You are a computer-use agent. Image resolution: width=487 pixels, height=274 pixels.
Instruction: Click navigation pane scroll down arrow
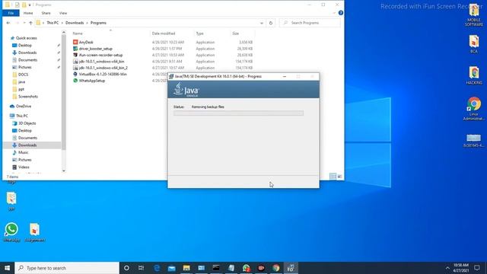64,170
